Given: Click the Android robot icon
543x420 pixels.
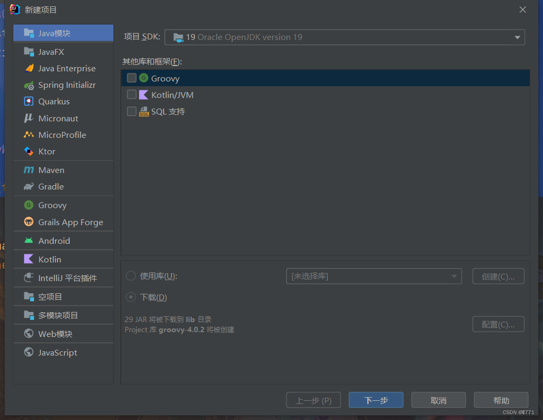Looking at the screenshot, I should (x=29, y=240).
